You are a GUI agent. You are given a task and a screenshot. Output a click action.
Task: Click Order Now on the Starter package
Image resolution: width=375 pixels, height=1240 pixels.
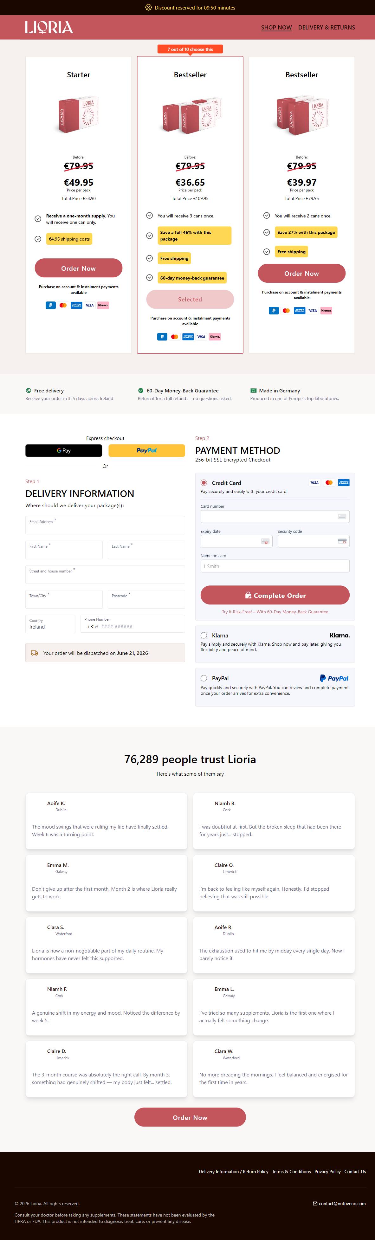79,268
